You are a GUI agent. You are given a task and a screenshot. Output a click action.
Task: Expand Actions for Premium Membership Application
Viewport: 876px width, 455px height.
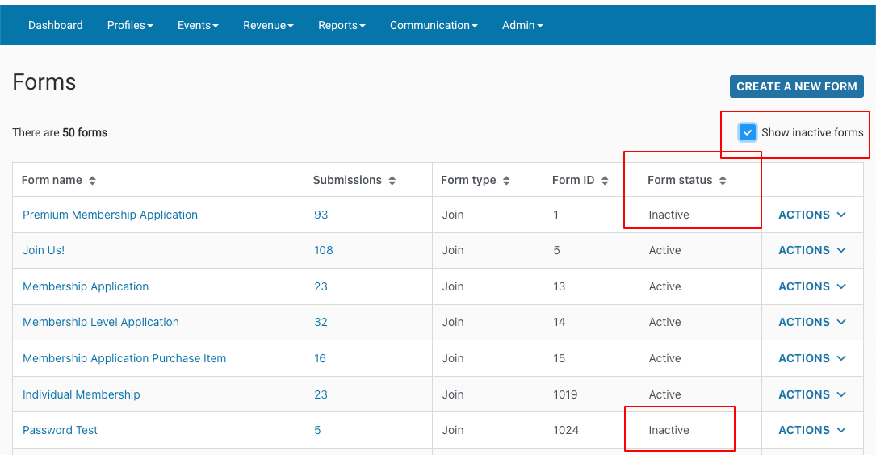point(812,215)
